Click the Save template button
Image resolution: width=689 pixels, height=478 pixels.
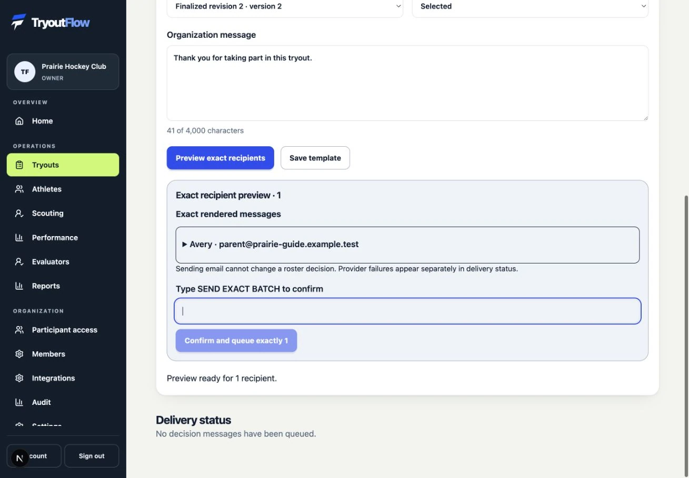(315, 158)
